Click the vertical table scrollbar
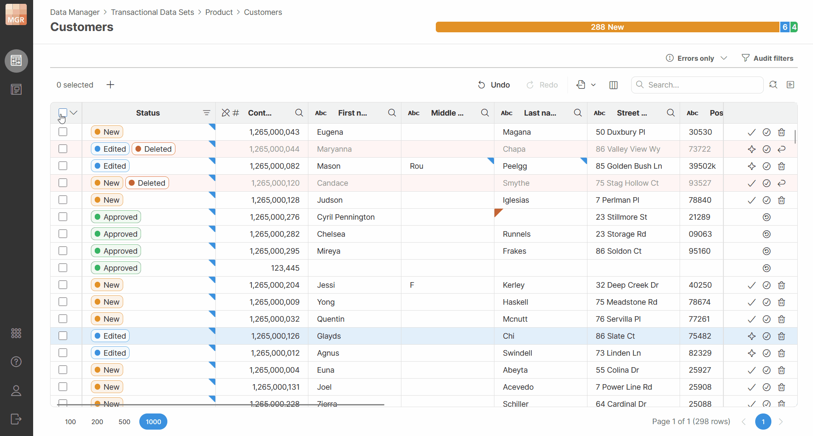Screen dimensions: 813x436 click(795, 137)
